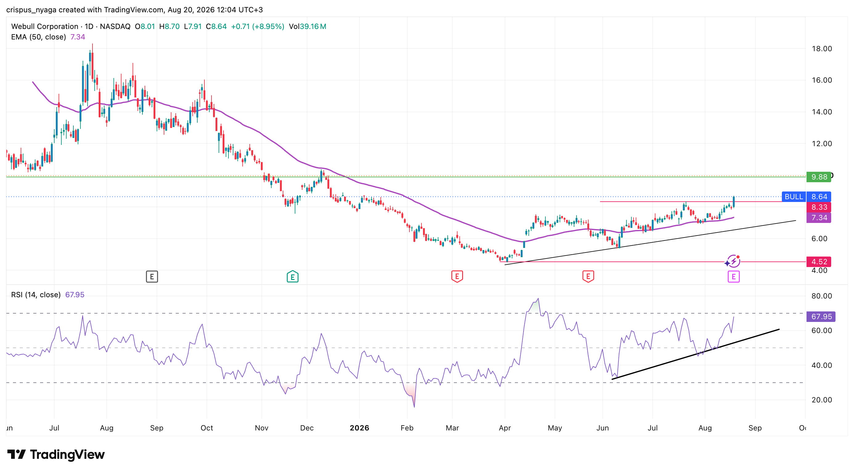Click the 7.34 EMA legend value
Screen dimensions: 854x473
point(78,37)
